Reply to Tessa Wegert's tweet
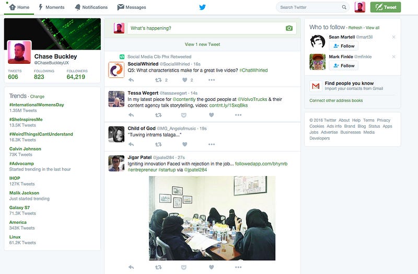Viewport: 418px width, 274px height. tap(131, 115)
